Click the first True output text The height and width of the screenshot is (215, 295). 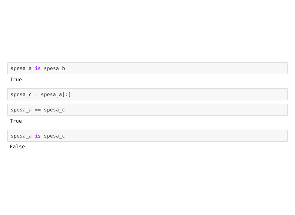16,79
